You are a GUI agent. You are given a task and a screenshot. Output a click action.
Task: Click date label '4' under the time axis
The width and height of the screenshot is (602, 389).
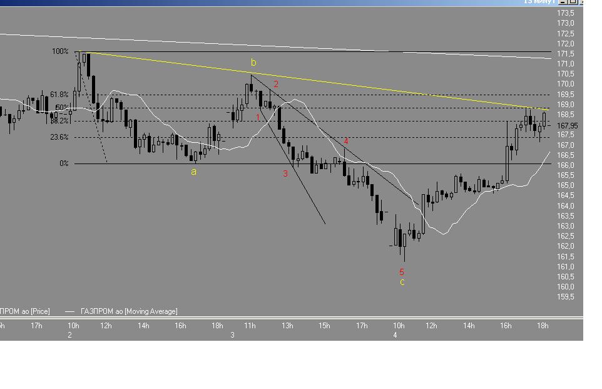(395, 335)
